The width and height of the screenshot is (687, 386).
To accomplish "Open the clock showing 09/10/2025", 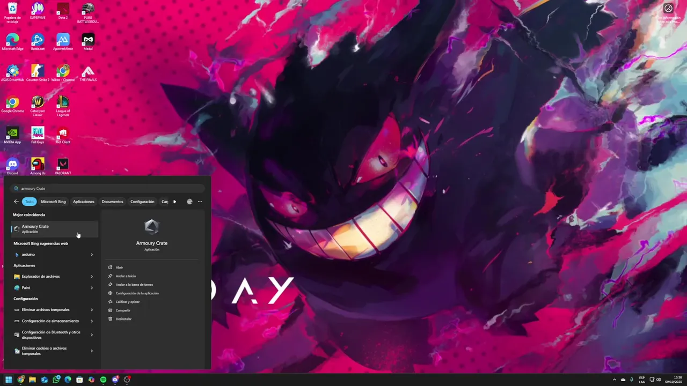I will point(674,380).
